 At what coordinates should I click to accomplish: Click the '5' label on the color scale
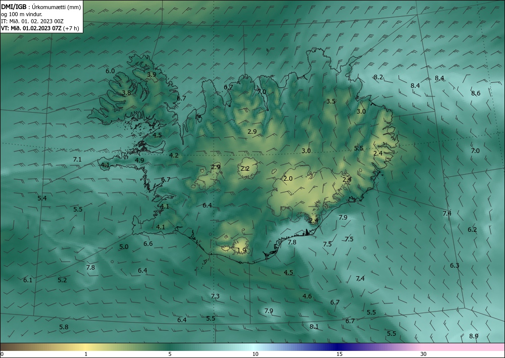pyautogui.click(x=170, y=354)
